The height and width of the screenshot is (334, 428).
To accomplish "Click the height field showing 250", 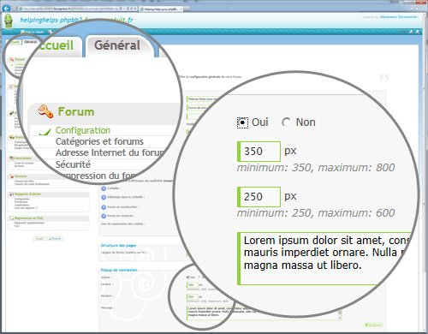I will pos(259,197).
